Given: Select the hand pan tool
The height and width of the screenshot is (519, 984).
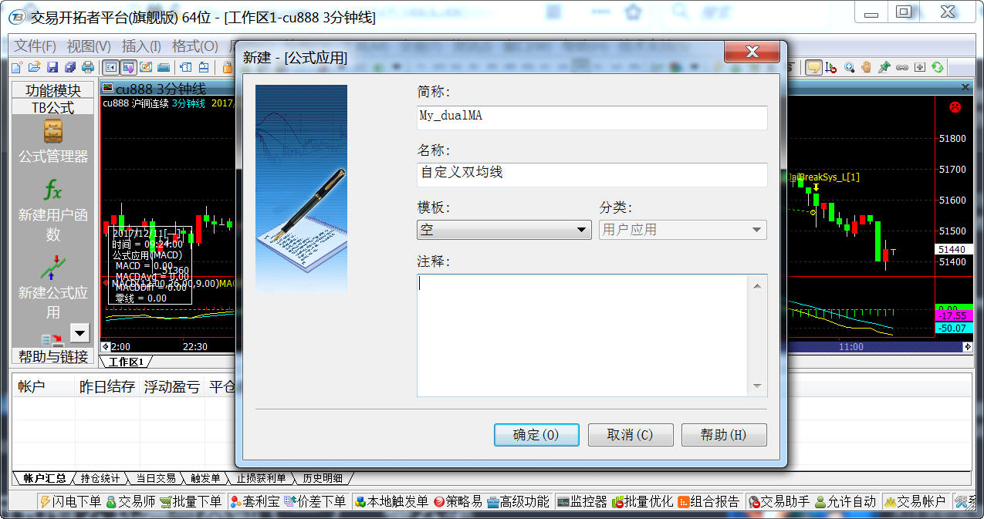Looking at the screenshot, I should click(867, 67).
